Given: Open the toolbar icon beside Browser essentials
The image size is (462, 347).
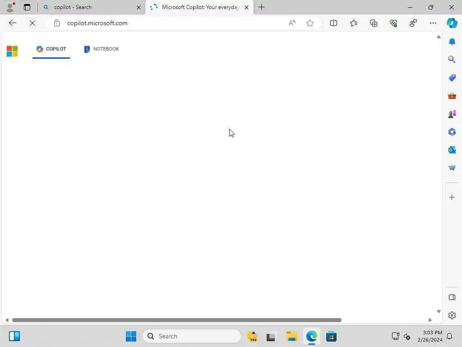Looking at the screenshot, I should [x=413, y=23].
